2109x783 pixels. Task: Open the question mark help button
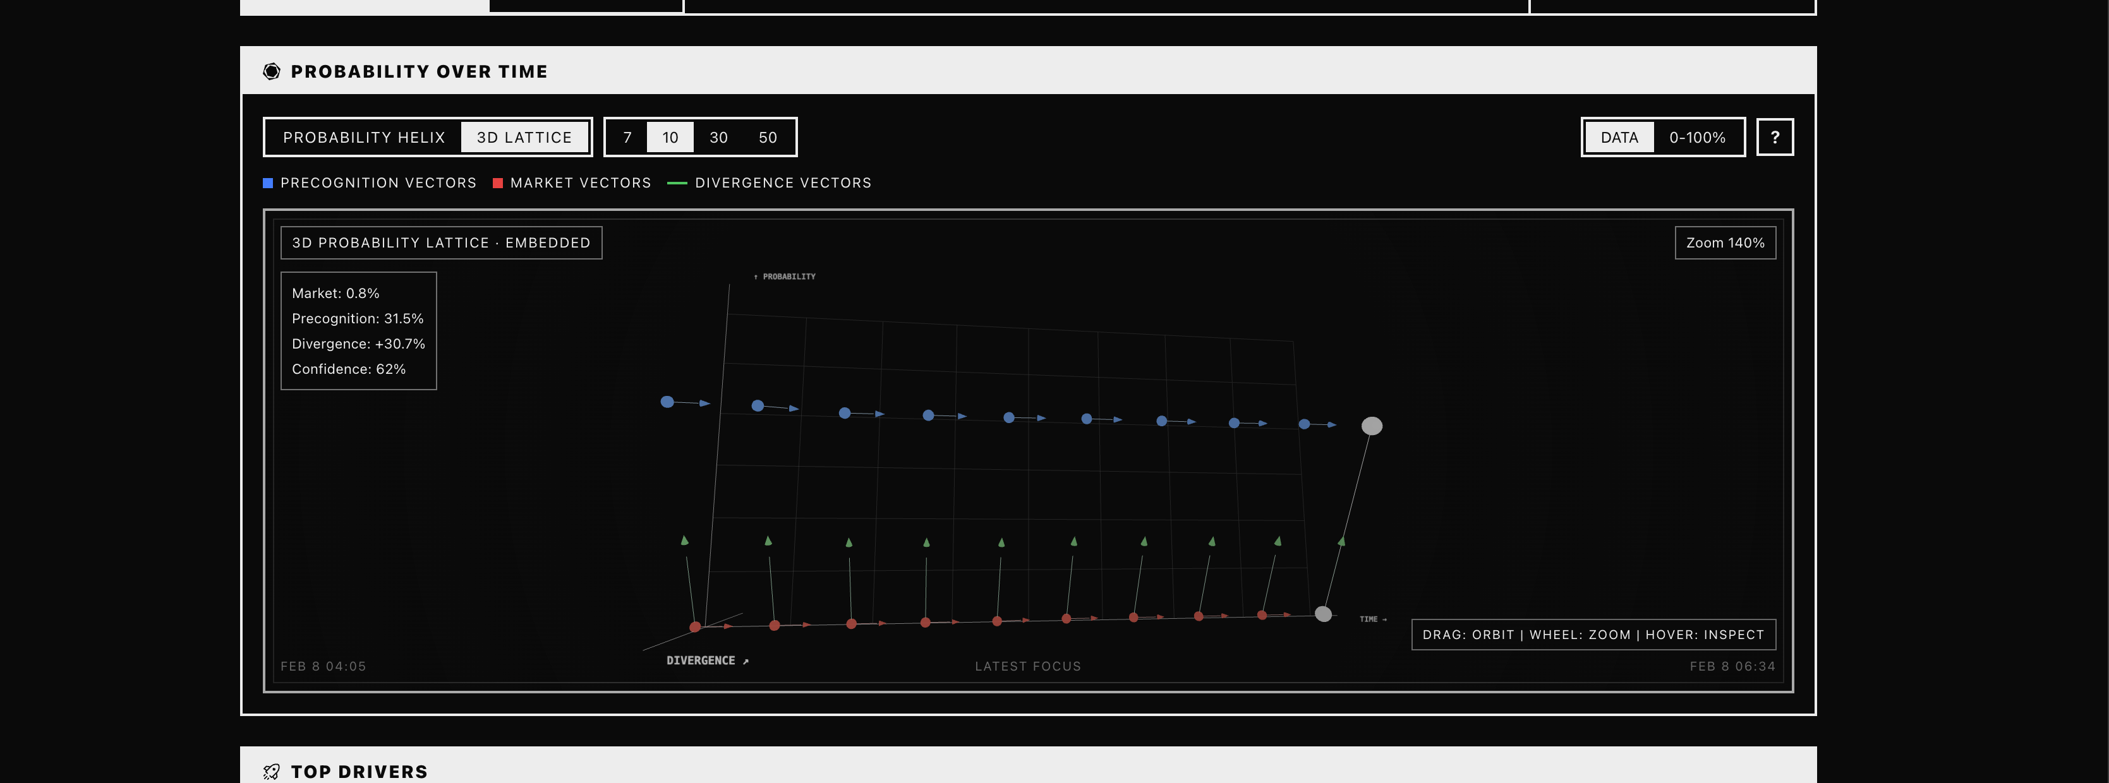1774,138
